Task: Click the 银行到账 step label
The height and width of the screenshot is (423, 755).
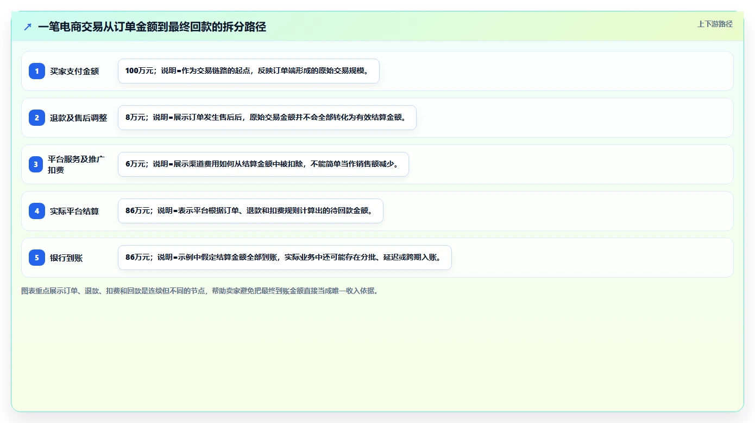Action: 66,258
